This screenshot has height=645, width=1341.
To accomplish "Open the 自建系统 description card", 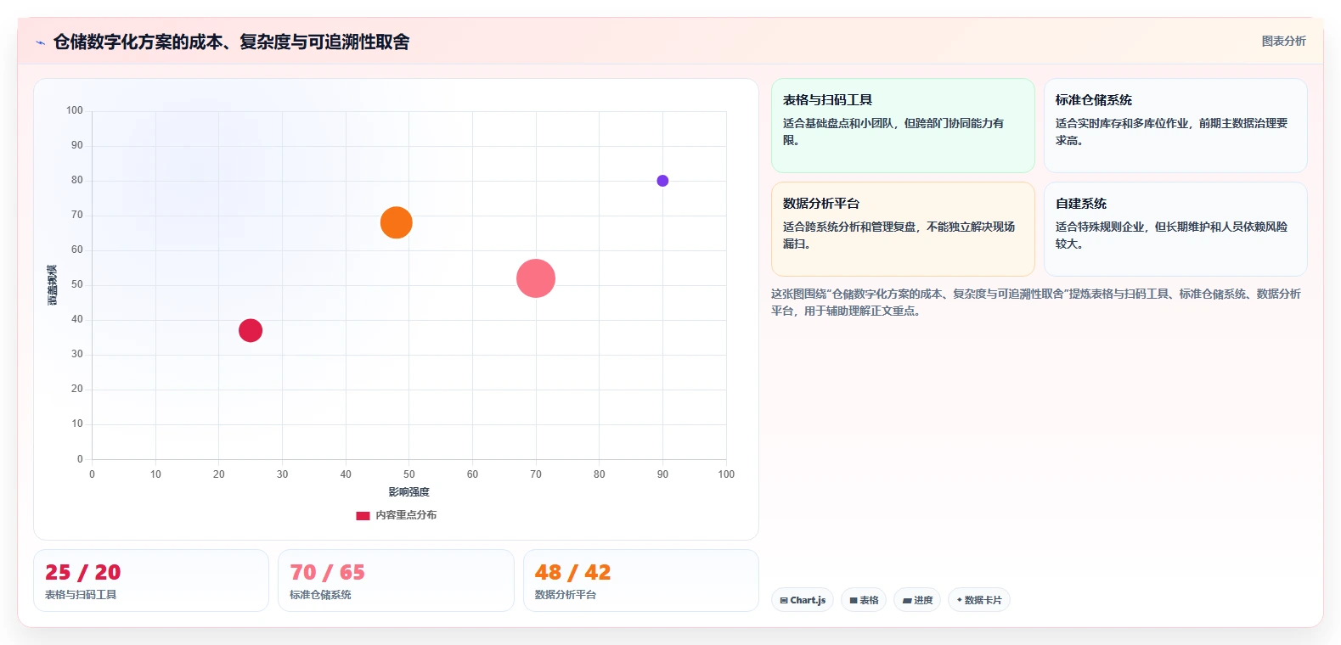I will 1175,229.
